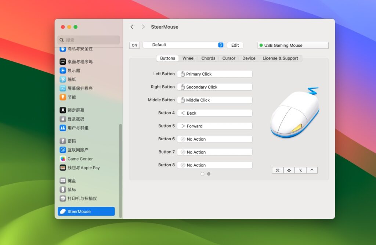Click the Edit button next to Default

pyautogui.click(x=235, y=45)
